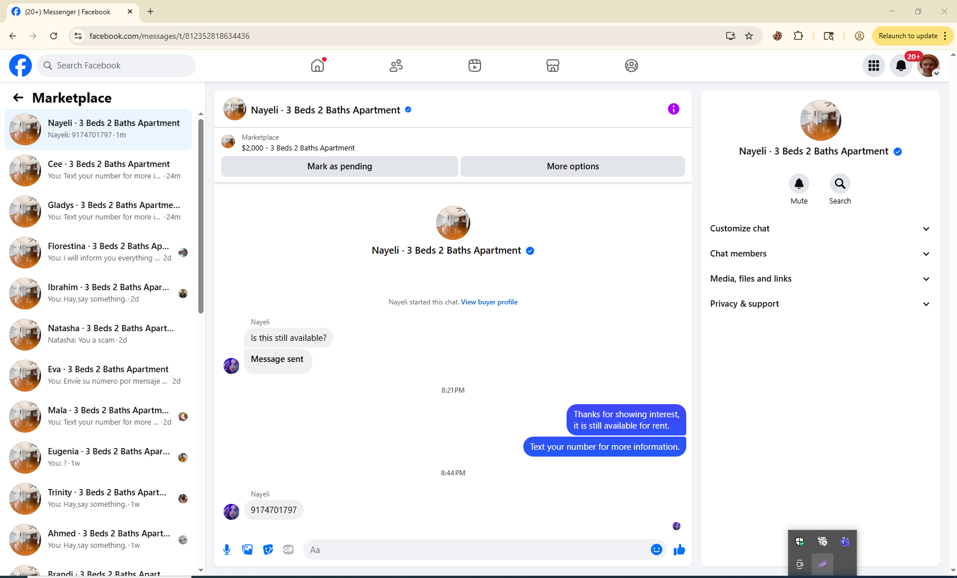957x578 pixels.
Task: Open the conversation information icon
Action: tap(674, 109)
